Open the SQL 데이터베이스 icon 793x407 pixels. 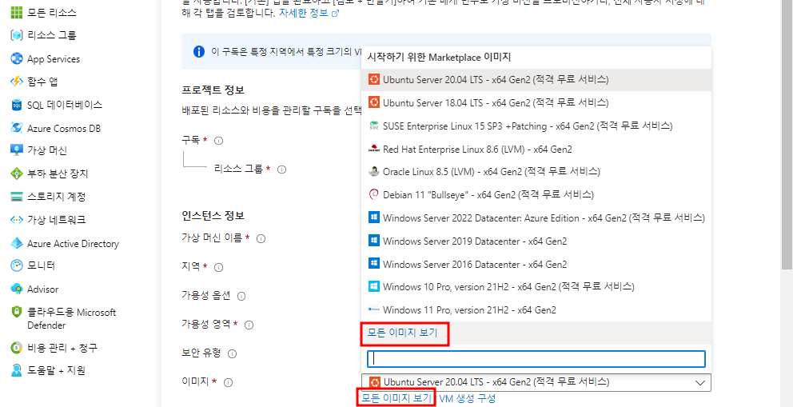tap(17, 106)
